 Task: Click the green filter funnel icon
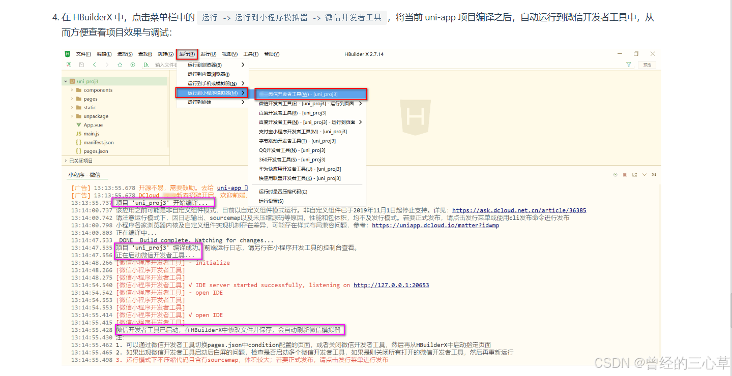coord(629,65)
